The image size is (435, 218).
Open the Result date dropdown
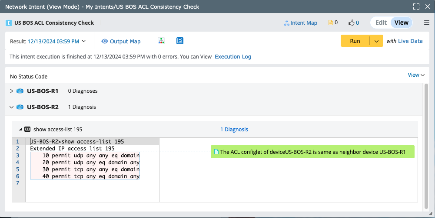[x=83, y=41]
